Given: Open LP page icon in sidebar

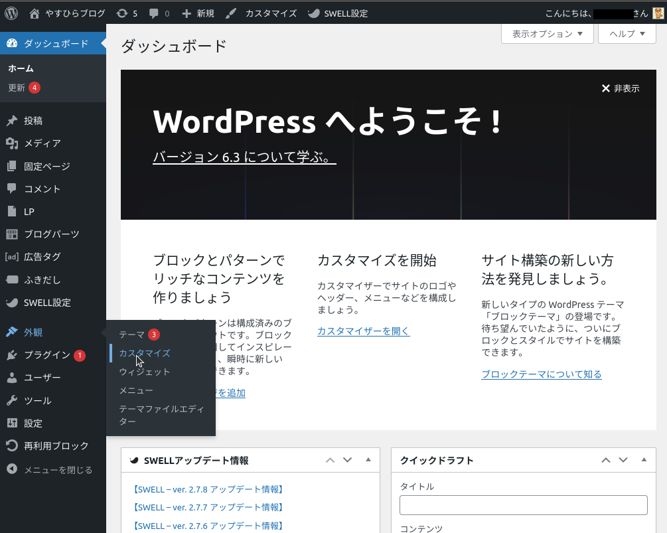Looking at the screenshot, I should pyautogui.click(x=12, y=212).
